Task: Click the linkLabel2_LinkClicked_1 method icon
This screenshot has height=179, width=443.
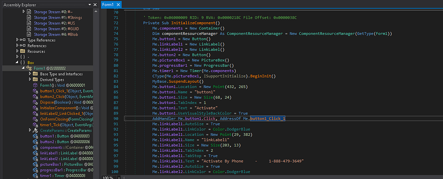Action: pos(35,114)
